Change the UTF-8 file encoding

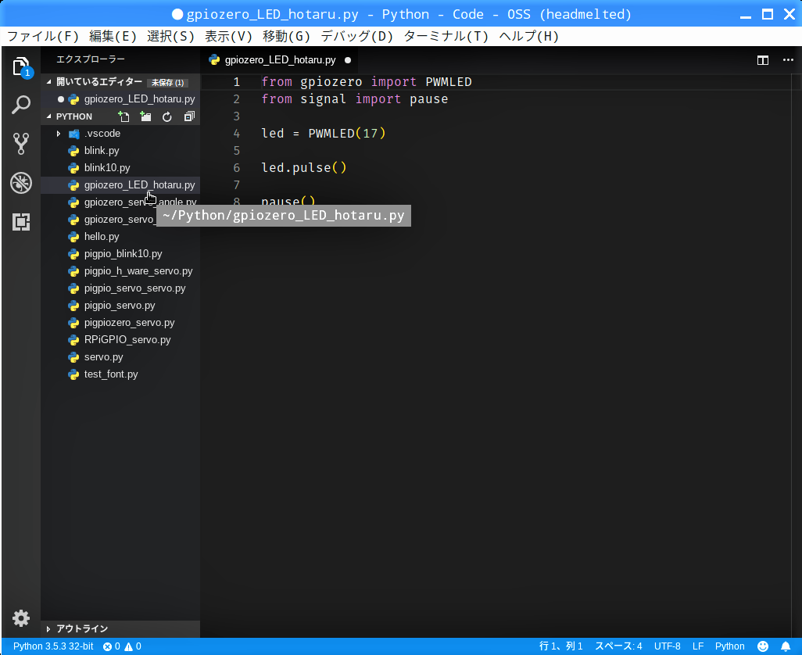667,646
